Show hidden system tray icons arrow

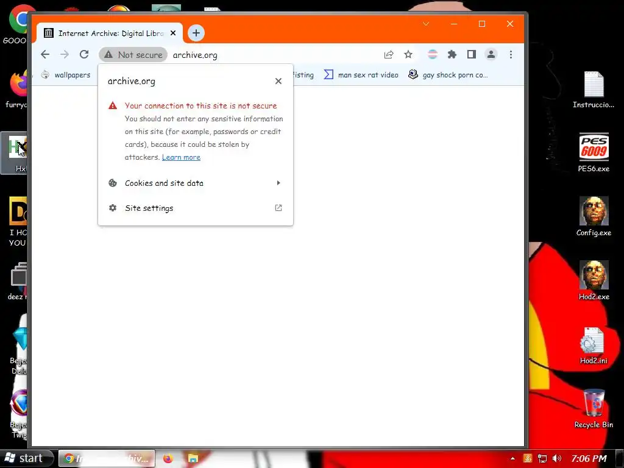[512, 458]
